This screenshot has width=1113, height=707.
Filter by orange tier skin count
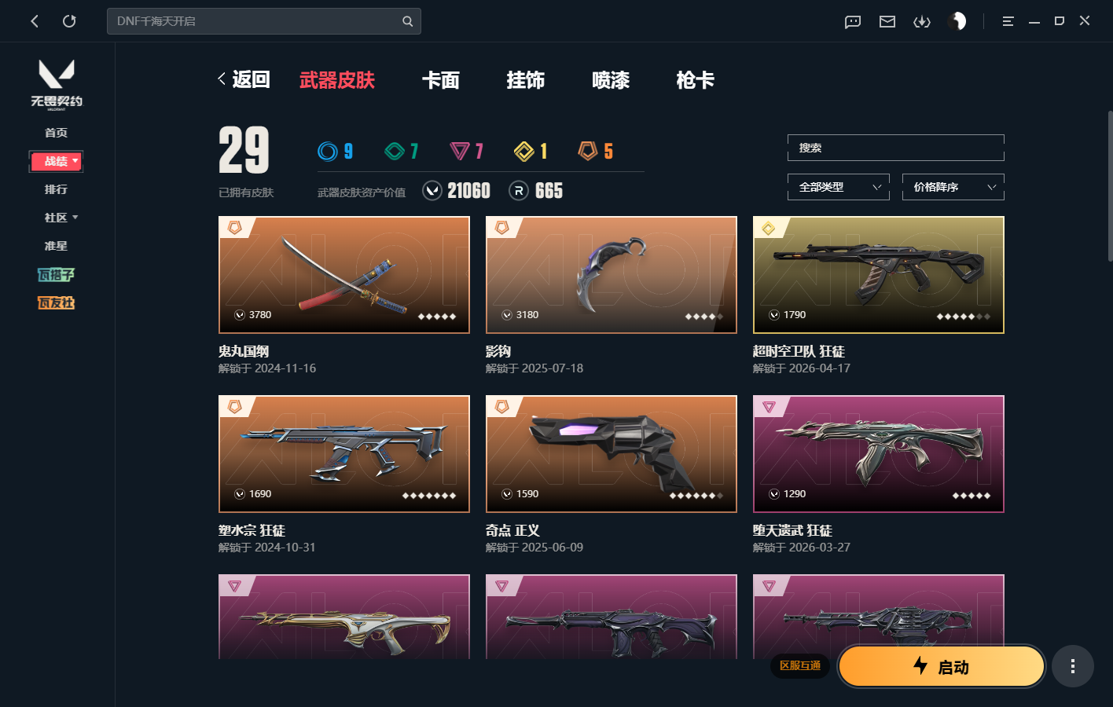click(596, 151)
